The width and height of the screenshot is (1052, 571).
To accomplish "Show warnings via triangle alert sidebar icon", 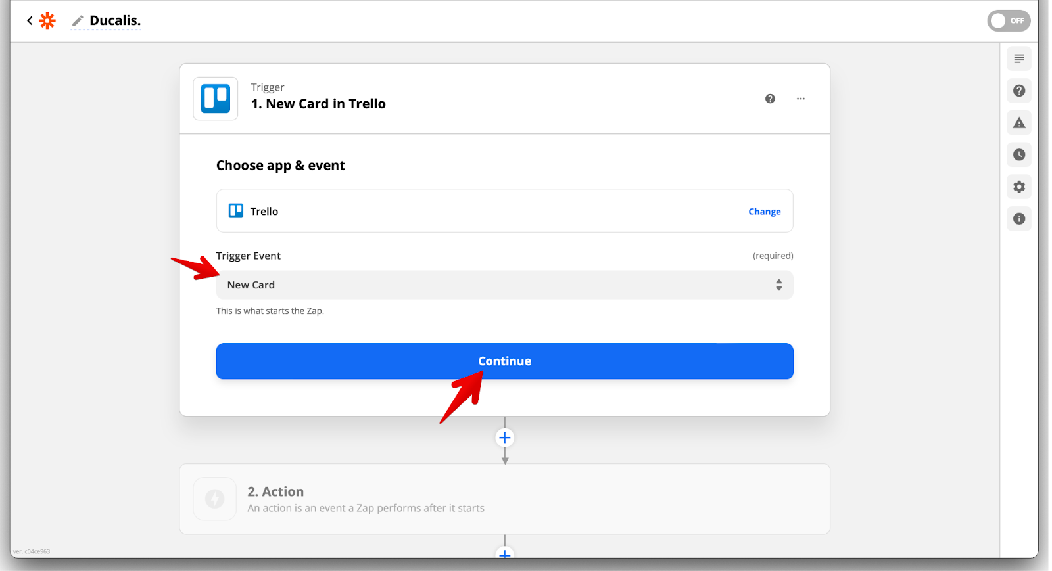I will [x=1019, y=123].
